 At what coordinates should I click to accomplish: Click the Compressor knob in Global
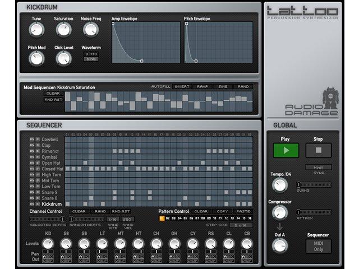pyautogui.click(x=279, y=212)
